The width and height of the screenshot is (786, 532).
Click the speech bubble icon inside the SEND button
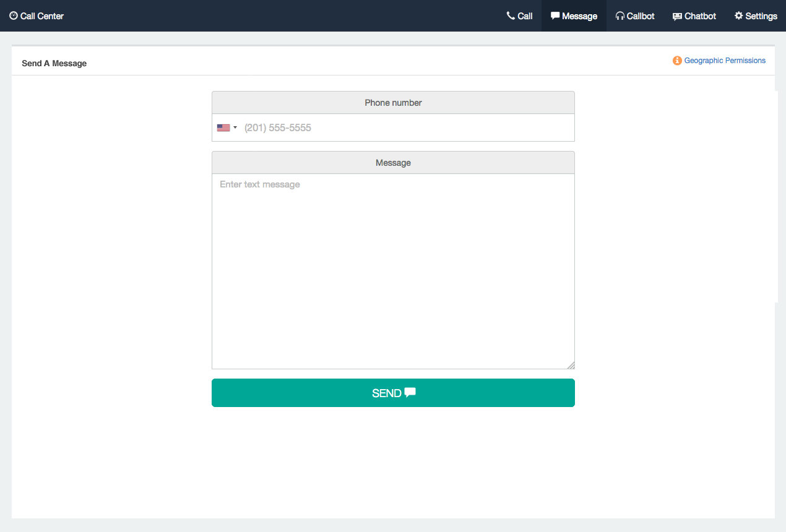(410, 392)
